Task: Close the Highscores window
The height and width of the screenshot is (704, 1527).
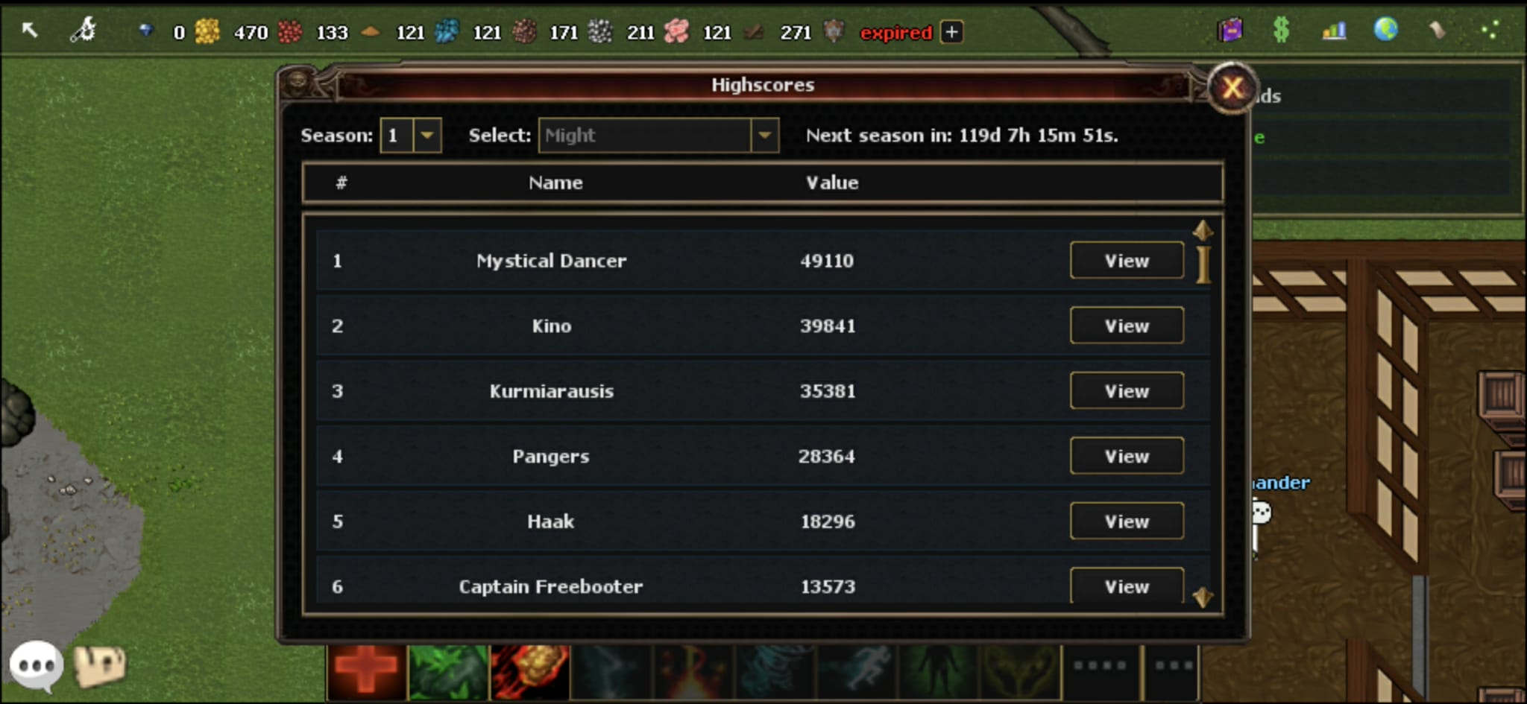Action: 1232,88
